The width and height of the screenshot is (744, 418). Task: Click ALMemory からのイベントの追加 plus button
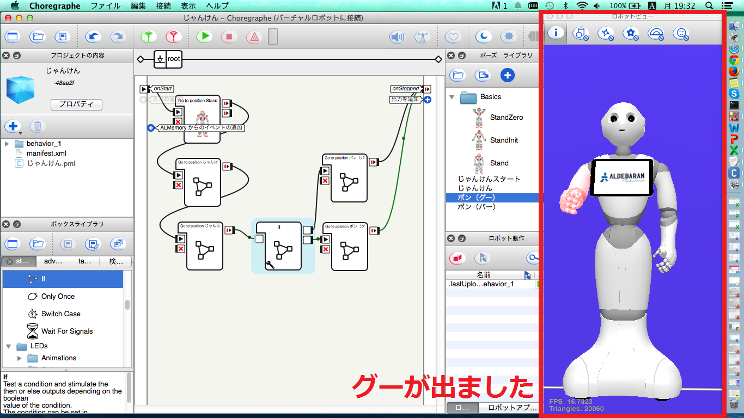(x=151, y=128)
